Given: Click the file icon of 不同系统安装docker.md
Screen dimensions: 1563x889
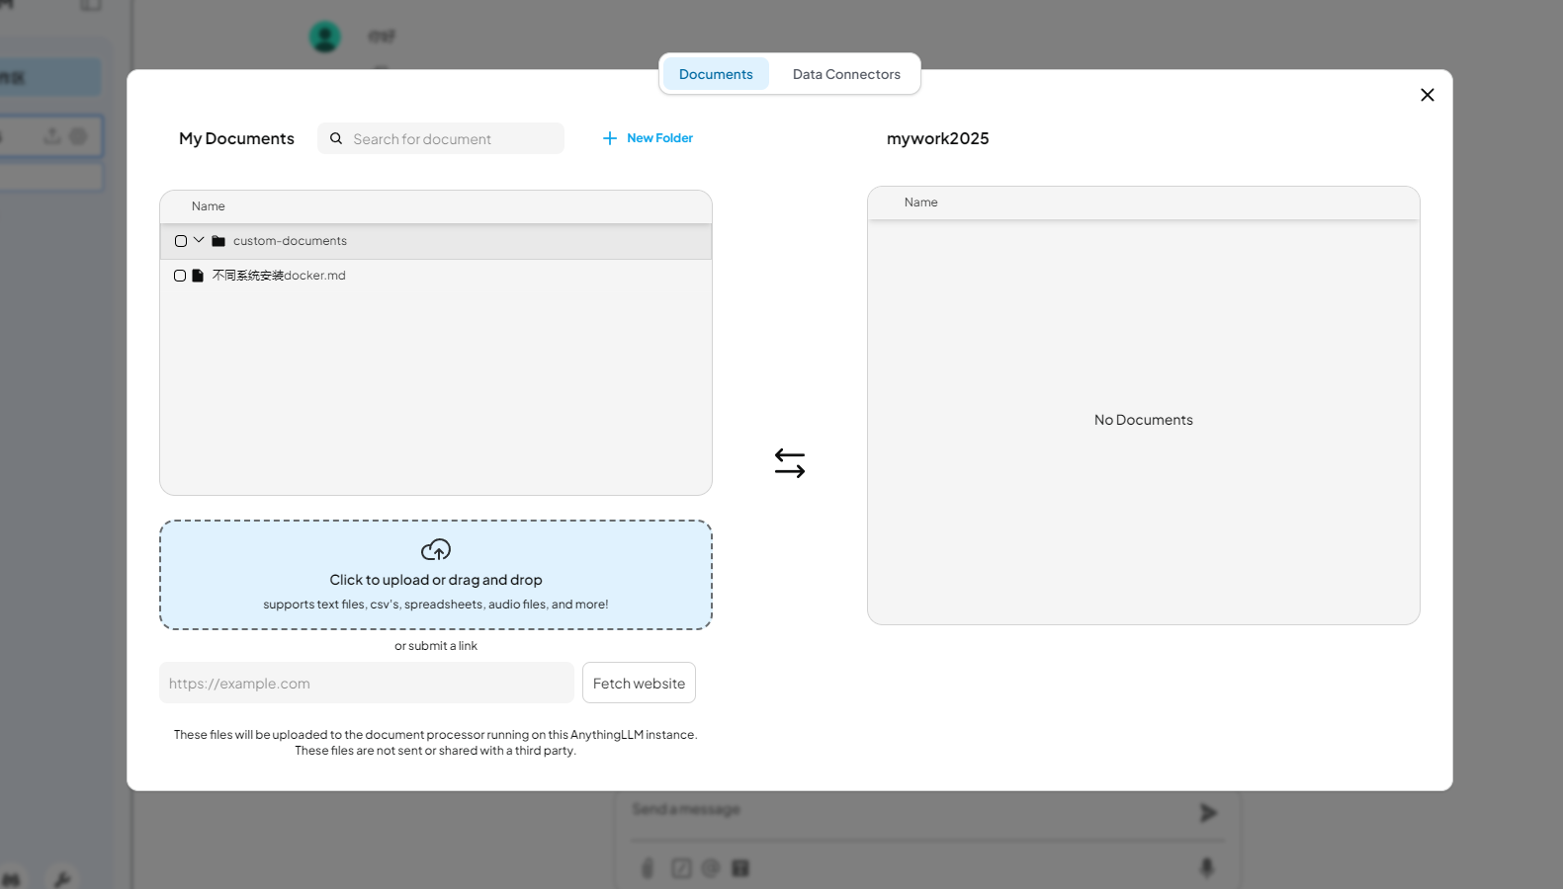Looking at the screenshot, I should pos(198,276).
